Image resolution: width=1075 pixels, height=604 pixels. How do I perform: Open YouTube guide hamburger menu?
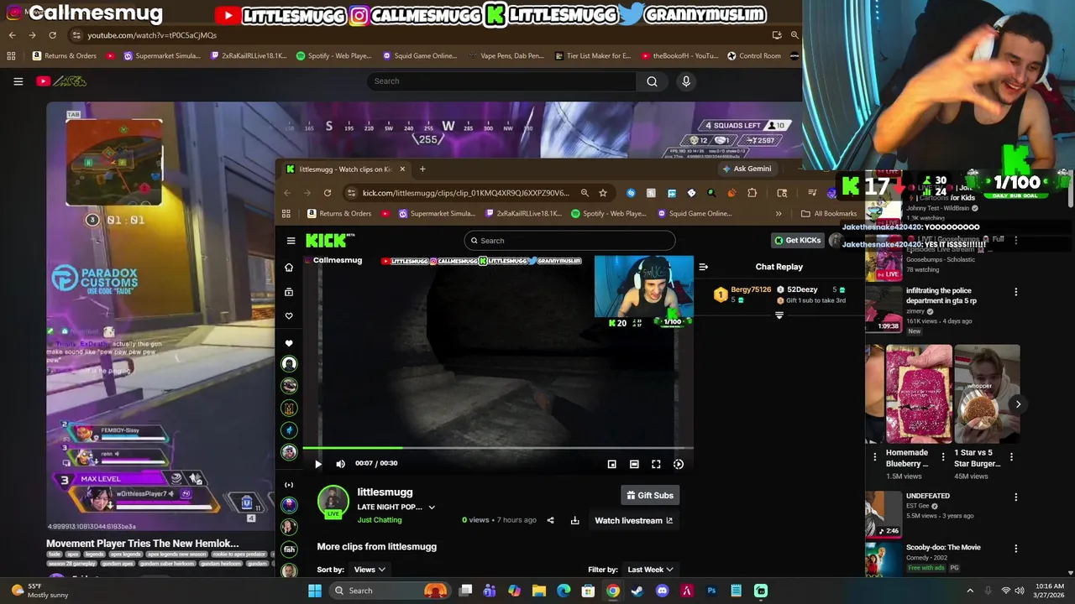pos(18,81)
